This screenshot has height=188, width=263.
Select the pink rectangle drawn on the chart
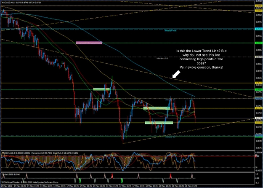pyautogui.click(x=89, y=43)
